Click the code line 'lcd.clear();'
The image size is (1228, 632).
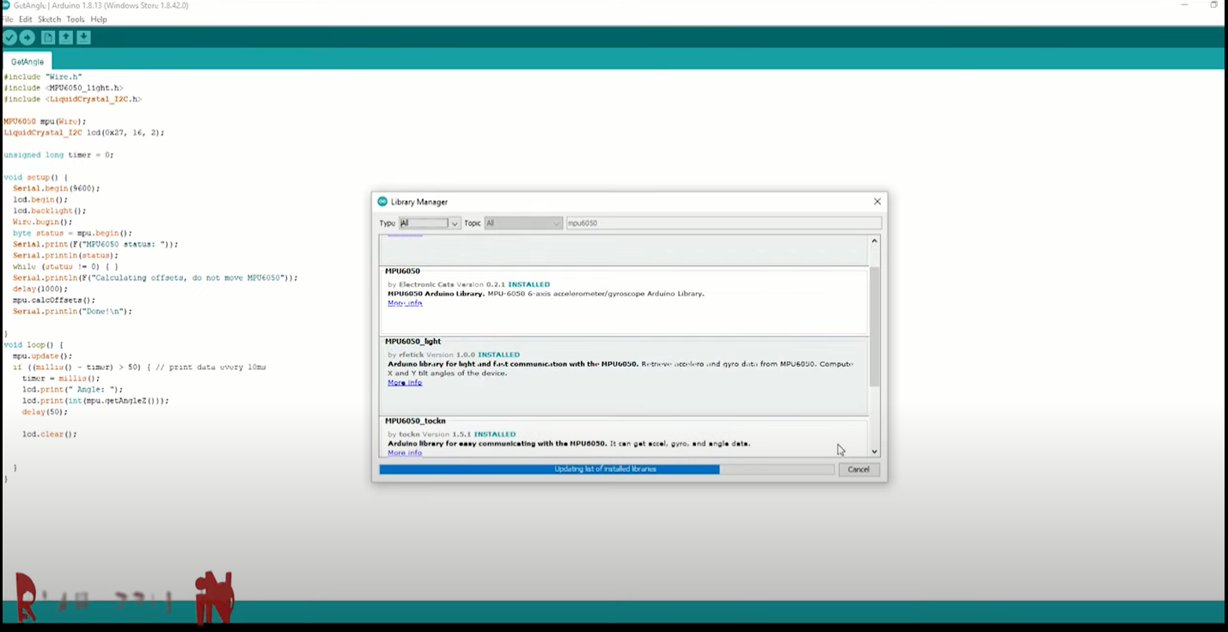coord(50,434)
